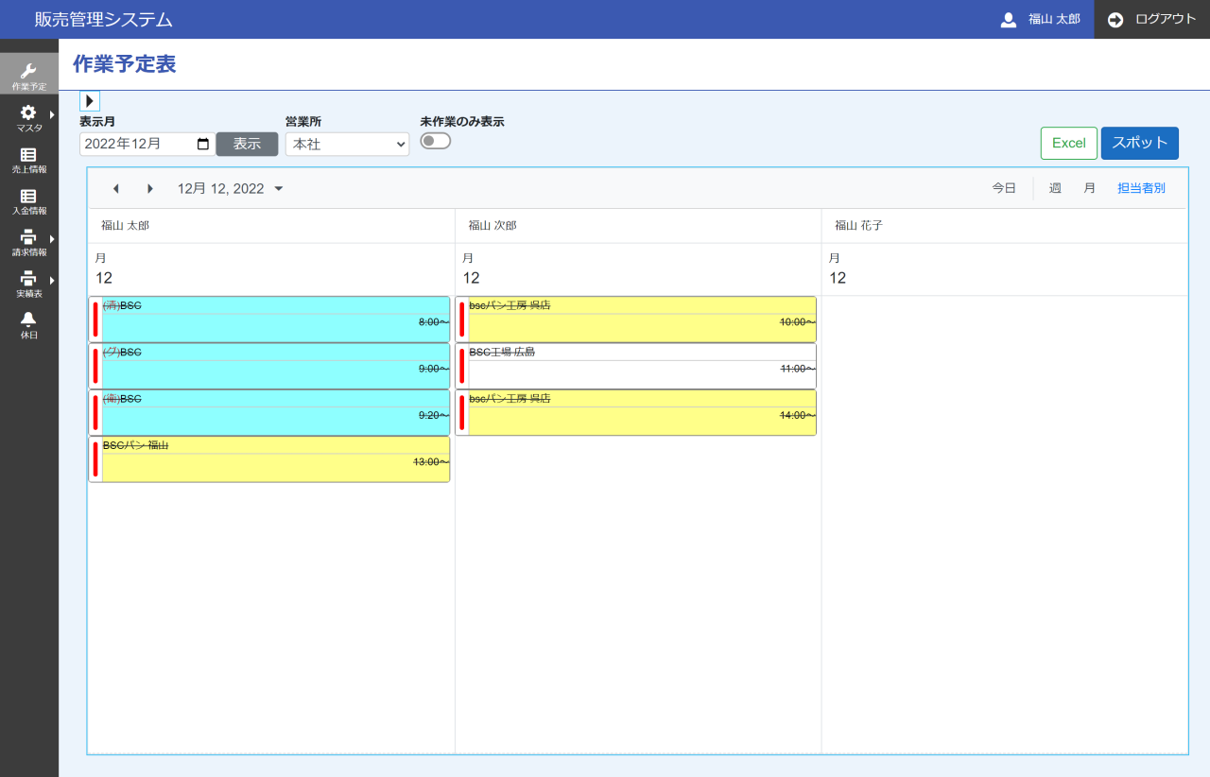Switch to 月 view
The height and width of the screenshot is (777, 1210).
tap(1089, 188)
